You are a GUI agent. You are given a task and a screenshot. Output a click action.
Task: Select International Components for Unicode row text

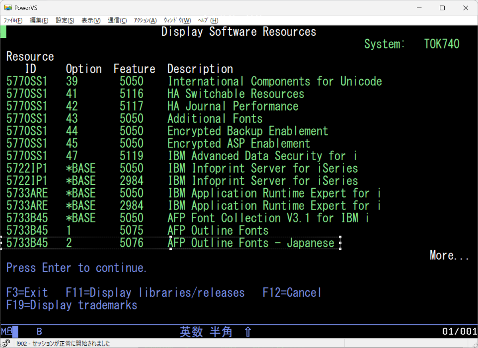(x=275, y=82)
